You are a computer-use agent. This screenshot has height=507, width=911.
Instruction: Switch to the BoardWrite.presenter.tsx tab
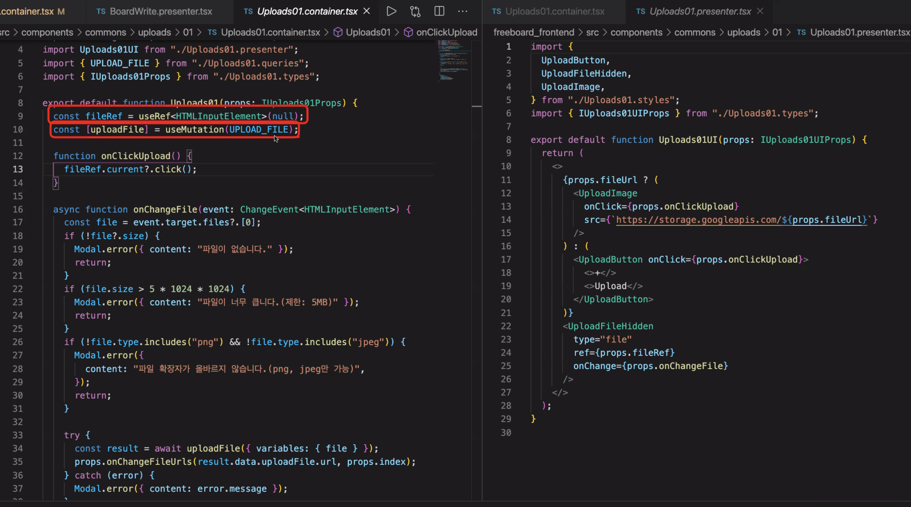pos(161,11)
